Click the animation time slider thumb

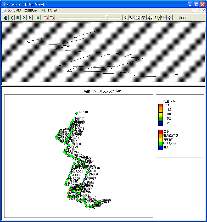[x=107, y=18]
